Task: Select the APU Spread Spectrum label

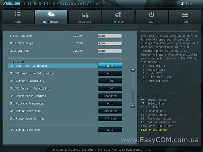Action: click(25, 130)
